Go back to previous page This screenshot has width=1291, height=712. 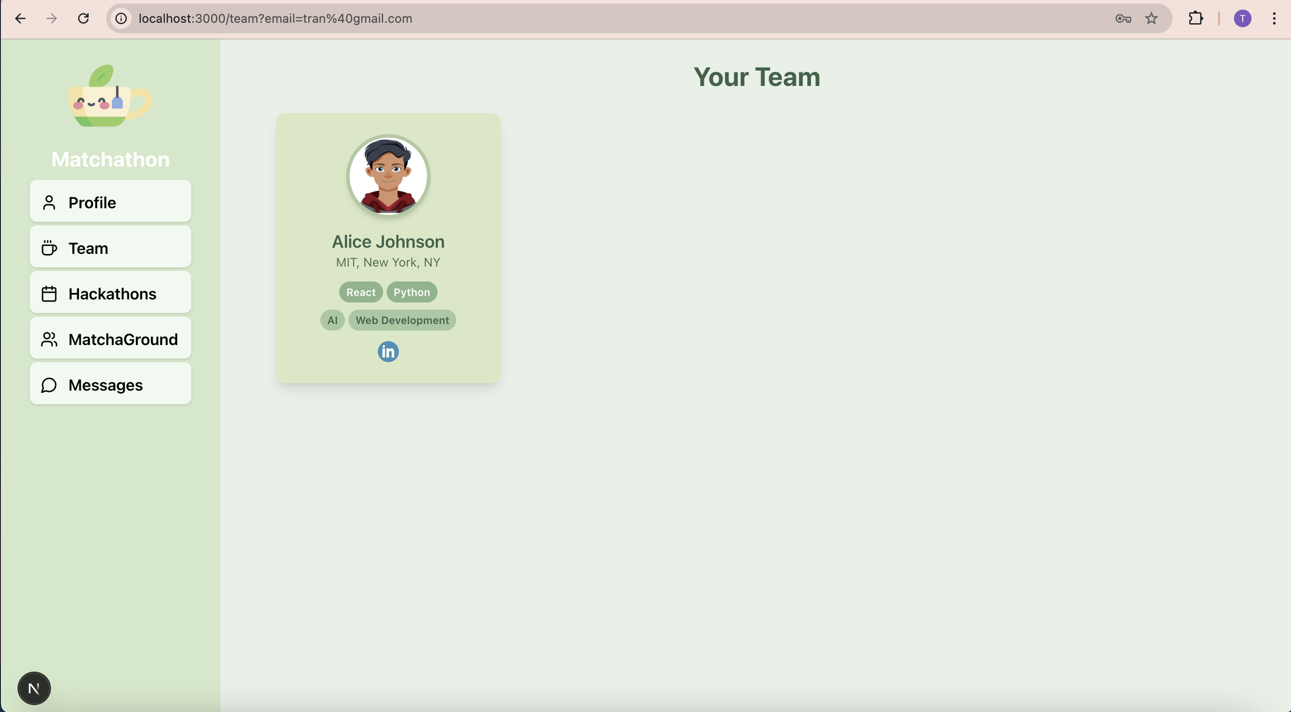click(x=21, y=18)
